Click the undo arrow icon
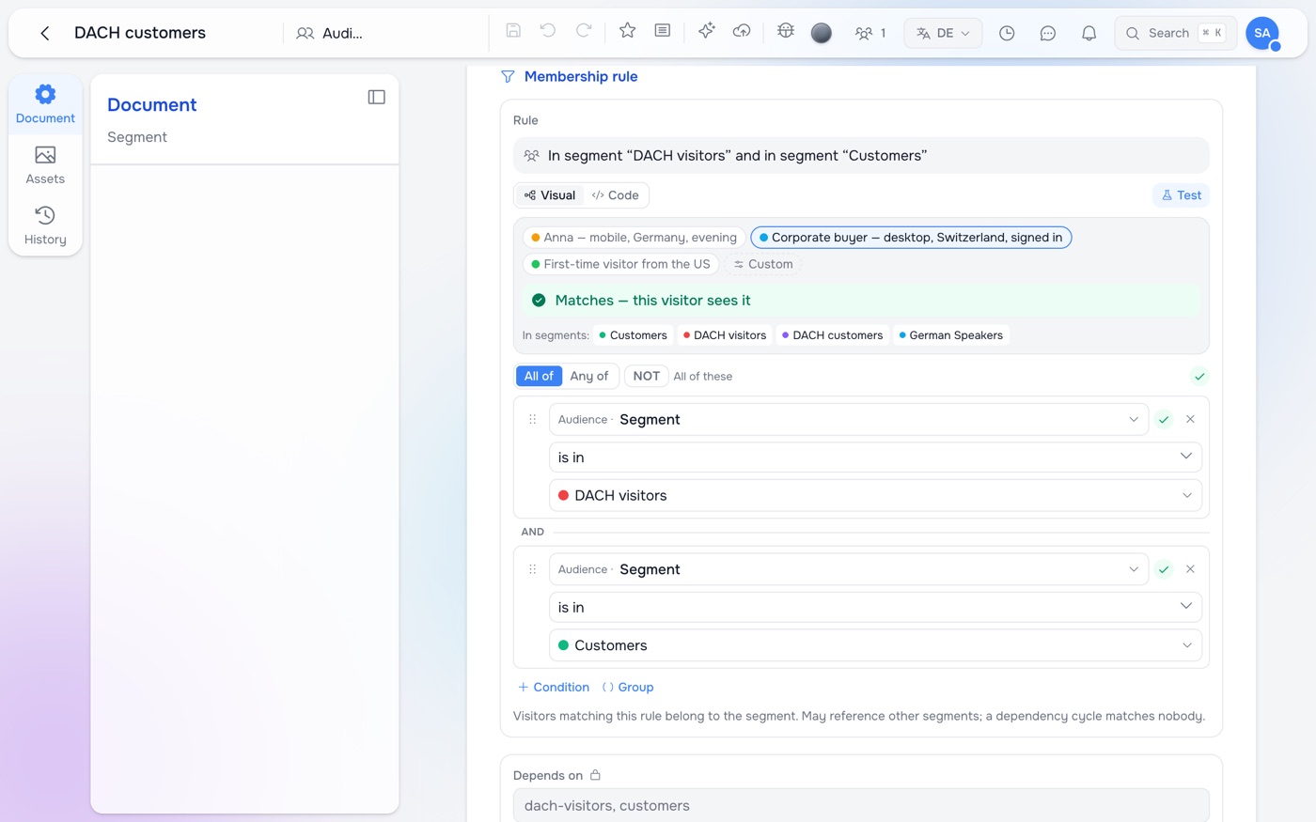The image size is (1316, 822). point(548,31)
